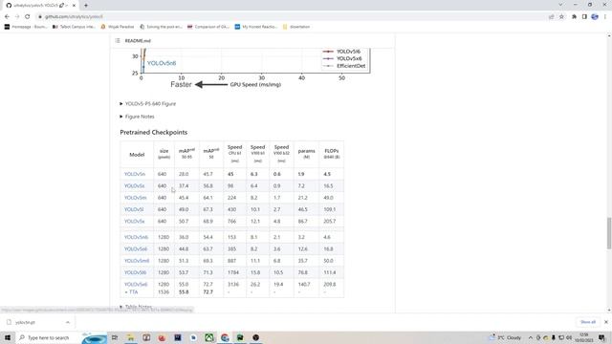Image resolution: width=612 pixels, height=344 pixels.
Task: Open the 3°C Cloudy weather widget
Action: (x=506, y=337)
